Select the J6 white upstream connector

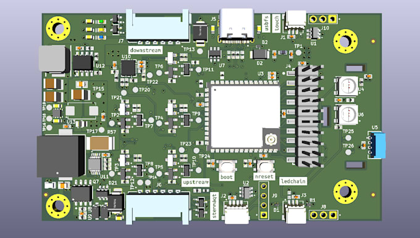click(158, 208)
